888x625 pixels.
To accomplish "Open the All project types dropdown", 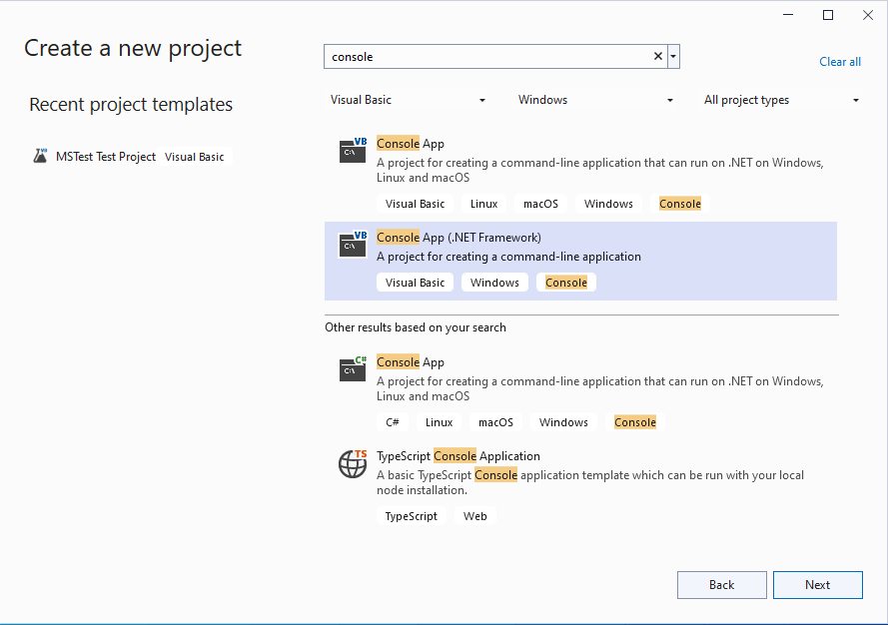I will [x=781, y=100].
